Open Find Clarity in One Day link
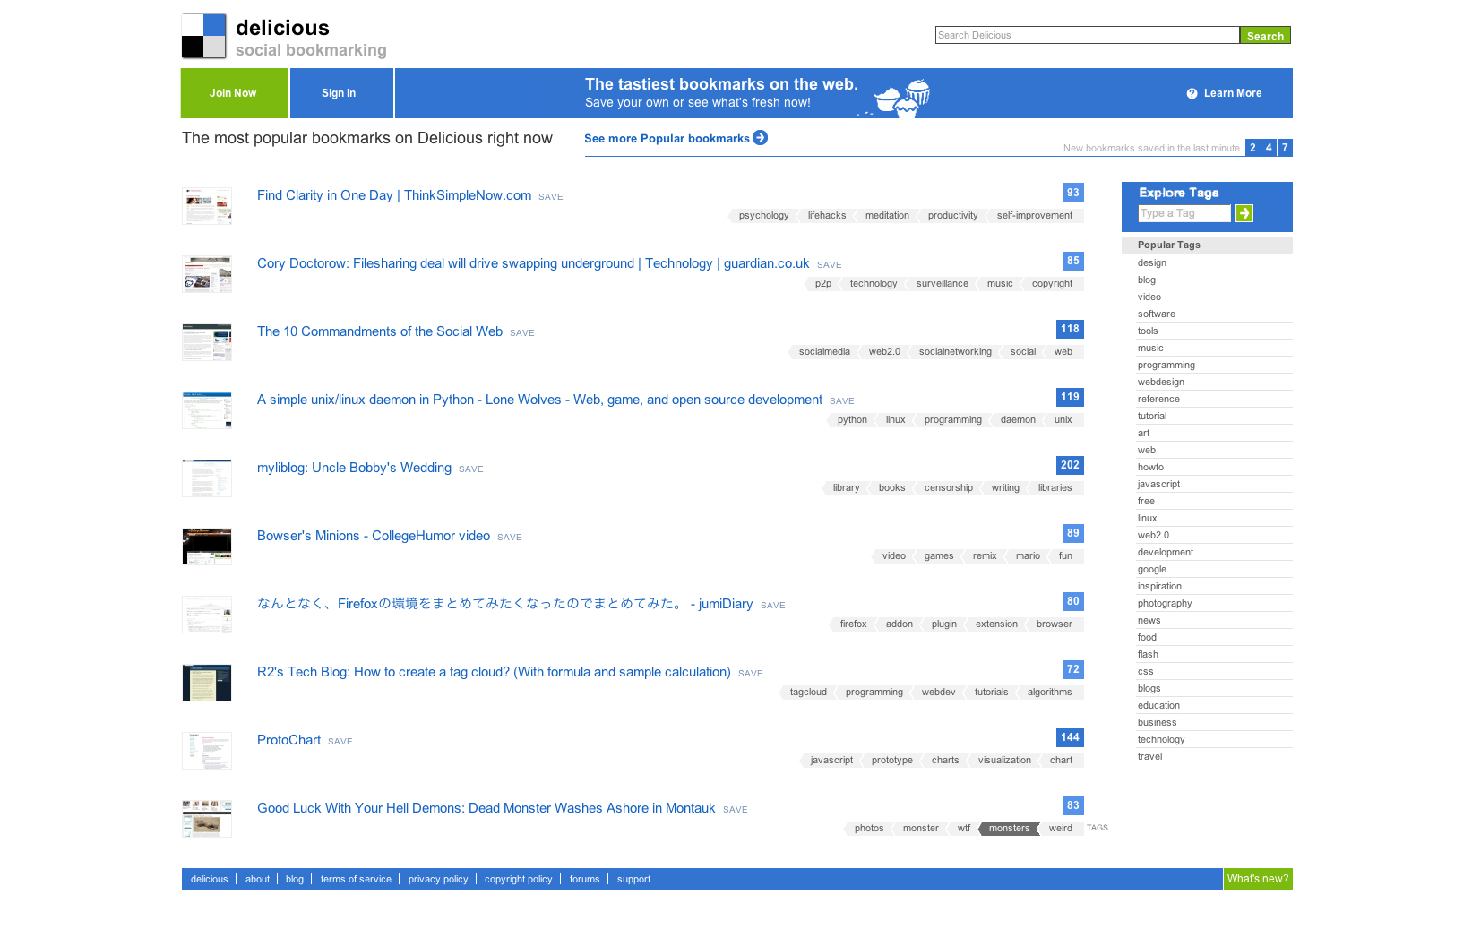Screen dimensions: 1472x938 click(394, 195)
